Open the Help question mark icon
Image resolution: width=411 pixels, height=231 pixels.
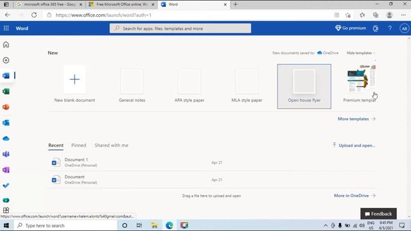(x=390, y=28)
